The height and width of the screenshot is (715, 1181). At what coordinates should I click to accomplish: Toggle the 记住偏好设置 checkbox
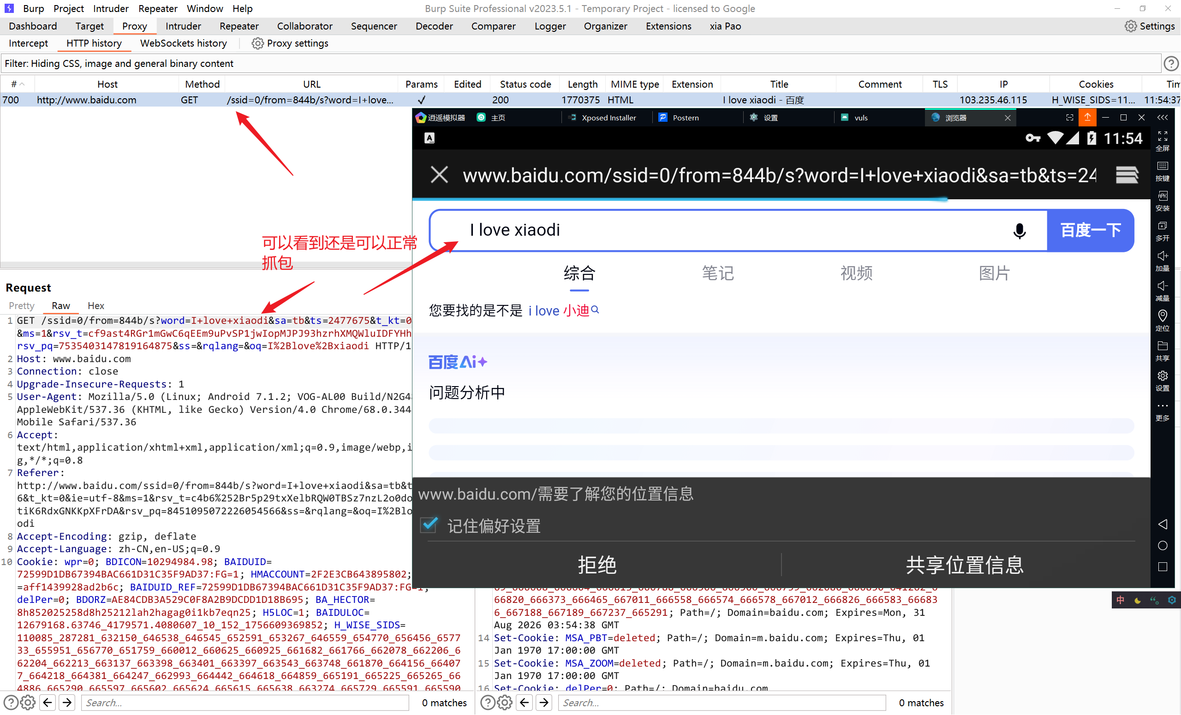pos(429,525)
